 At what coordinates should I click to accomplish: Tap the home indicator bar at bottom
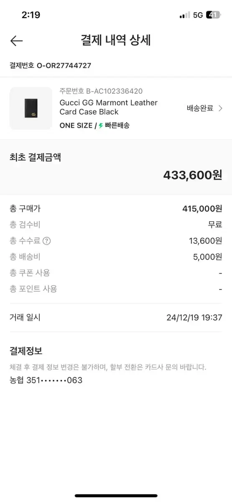116,496
